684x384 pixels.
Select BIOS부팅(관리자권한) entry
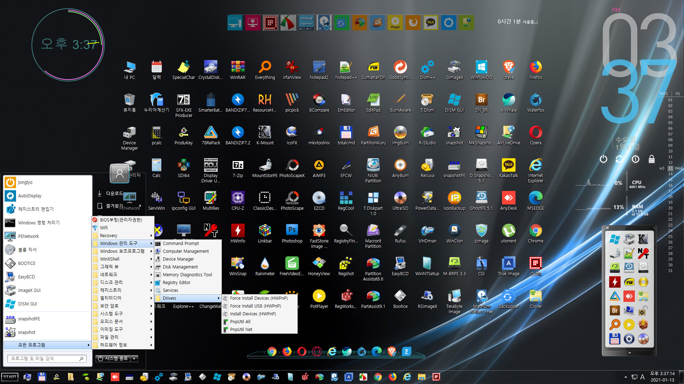pos(123,220)
